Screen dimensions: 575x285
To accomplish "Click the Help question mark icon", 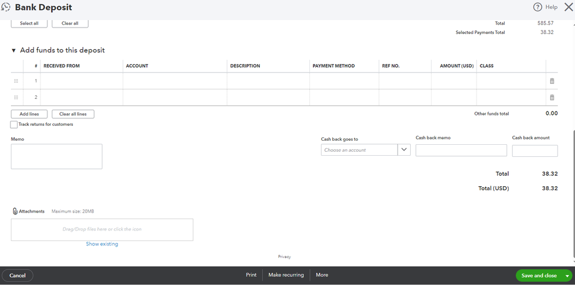I will tap(537, 7).
